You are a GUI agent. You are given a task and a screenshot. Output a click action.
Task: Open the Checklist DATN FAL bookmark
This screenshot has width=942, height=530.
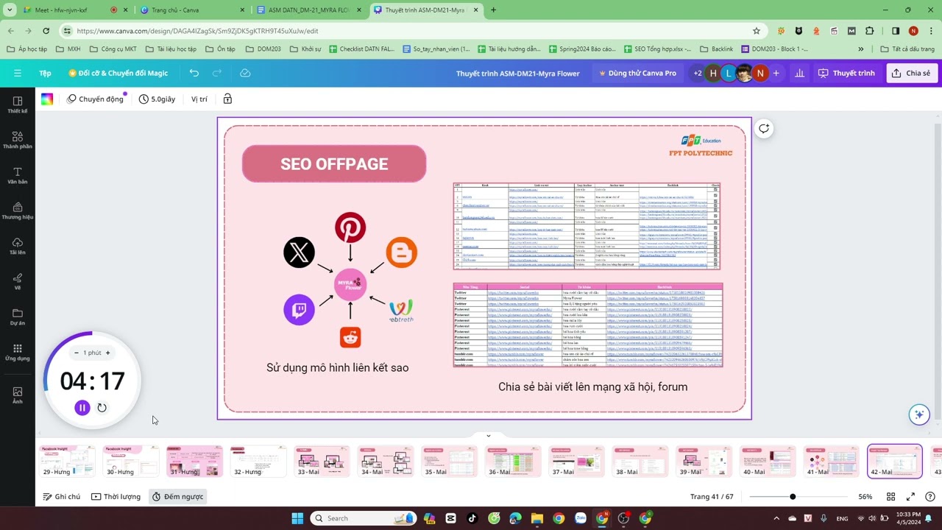pyautogui.click(x=361, y=49)
